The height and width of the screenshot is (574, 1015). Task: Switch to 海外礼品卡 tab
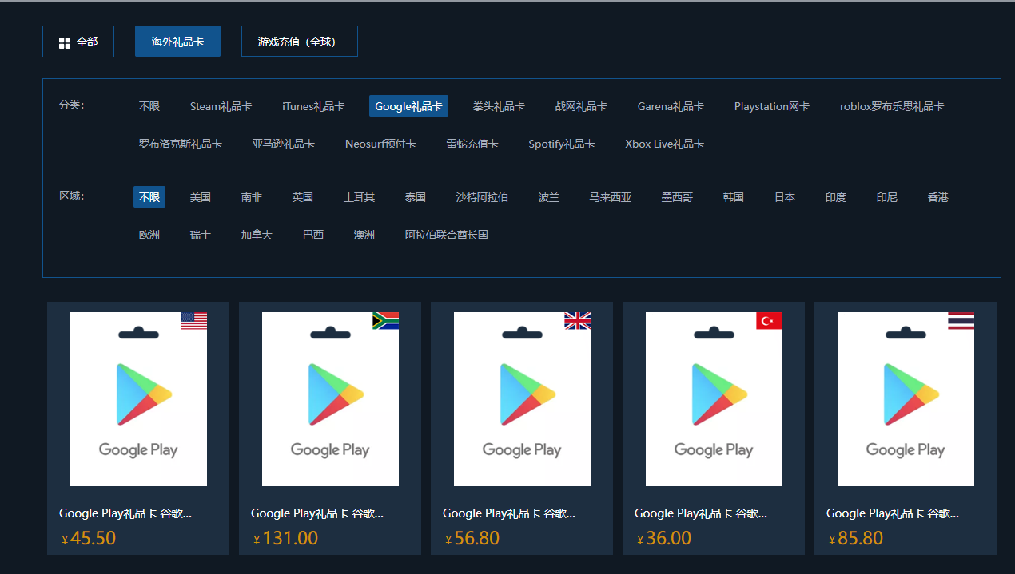point(177,42)
